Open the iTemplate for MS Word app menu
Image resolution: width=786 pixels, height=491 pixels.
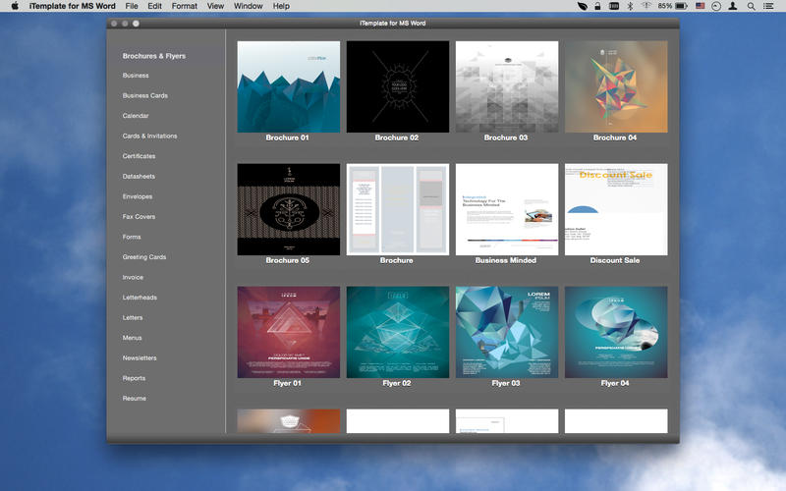click(x=72, y=6)
